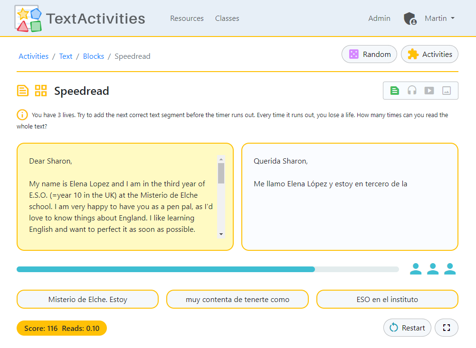
Task: Open the admin shield user icon
Action: click(410, 18)
